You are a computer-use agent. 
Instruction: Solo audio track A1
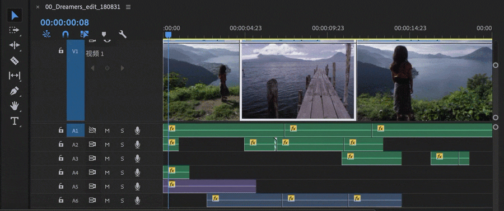click(122, 131)
